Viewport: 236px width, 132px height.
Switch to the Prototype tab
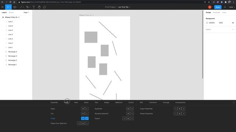pyautogui.click(x=216, y=12)
